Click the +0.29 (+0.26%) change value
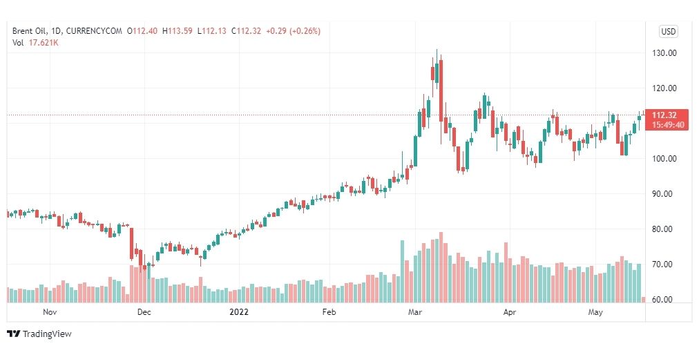The image size is (699, 346). coord(293,31)
